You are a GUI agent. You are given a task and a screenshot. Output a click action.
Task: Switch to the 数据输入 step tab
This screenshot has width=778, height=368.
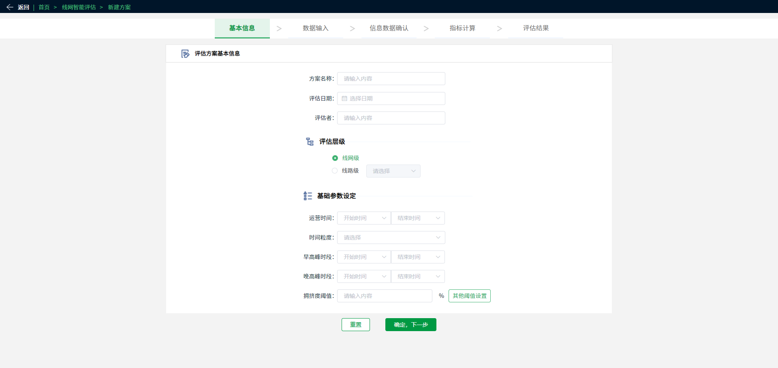point(316,28)
